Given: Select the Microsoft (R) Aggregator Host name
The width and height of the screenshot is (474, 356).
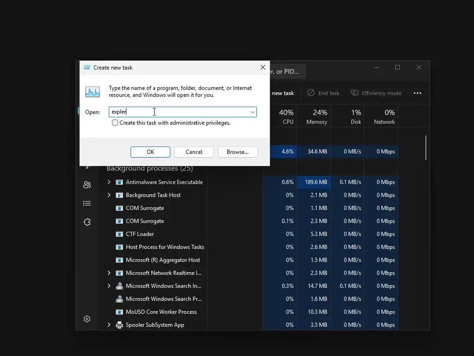Looking at the screenshot, I should click(x=162, y=260).
